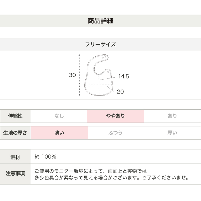Click the vertical height arrow in diagram
Screen dimensions: 201x201
pyautogui.click(x=80, y=75)
